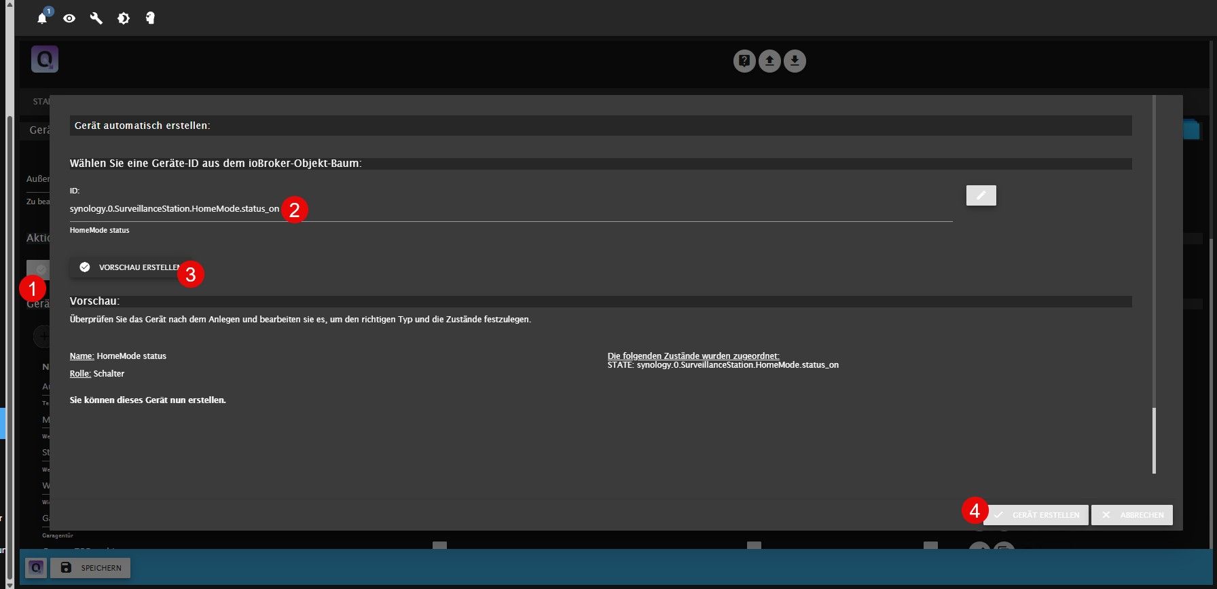Click the download arrow icon
This screenshot has height=589, width=1217.
tap(795, 61)
